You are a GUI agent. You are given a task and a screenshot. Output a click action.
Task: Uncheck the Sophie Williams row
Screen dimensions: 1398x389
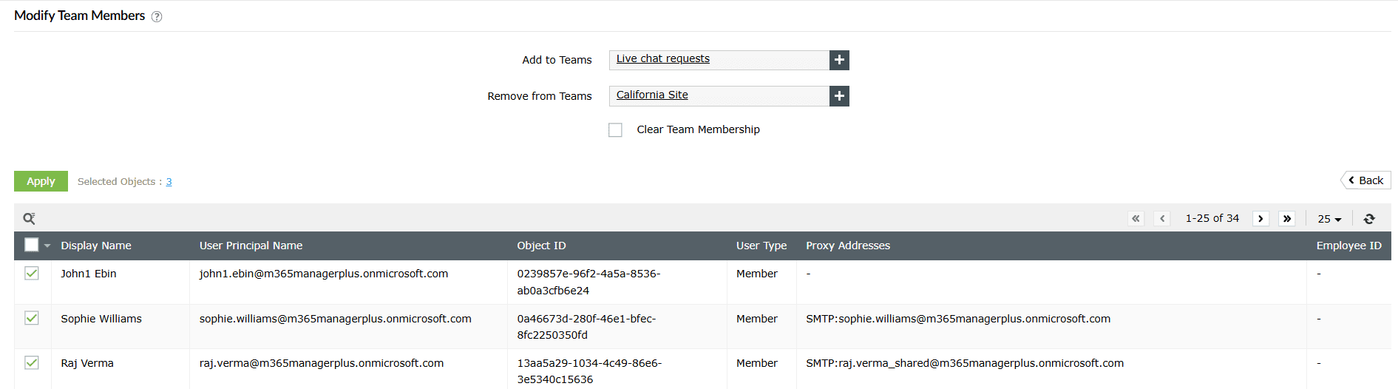click(x=32, y=318)
